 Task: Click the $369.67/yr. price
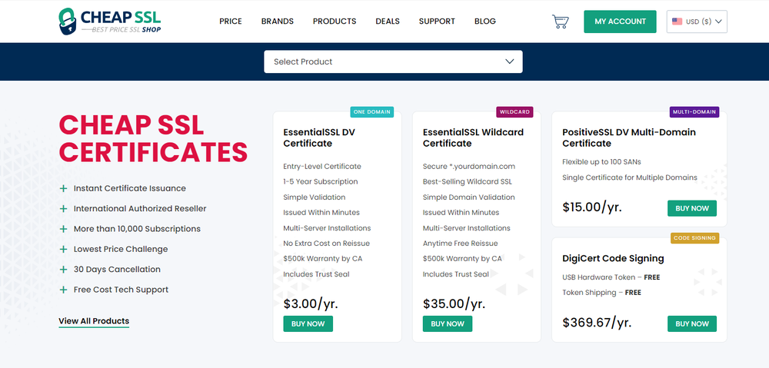pos(597,323)
